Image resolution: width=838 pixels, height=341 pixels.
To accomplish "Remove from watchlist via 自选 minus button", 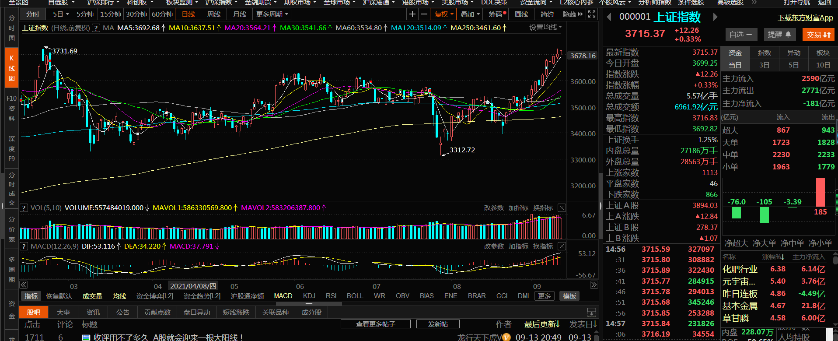I will (x=740, y=34).
